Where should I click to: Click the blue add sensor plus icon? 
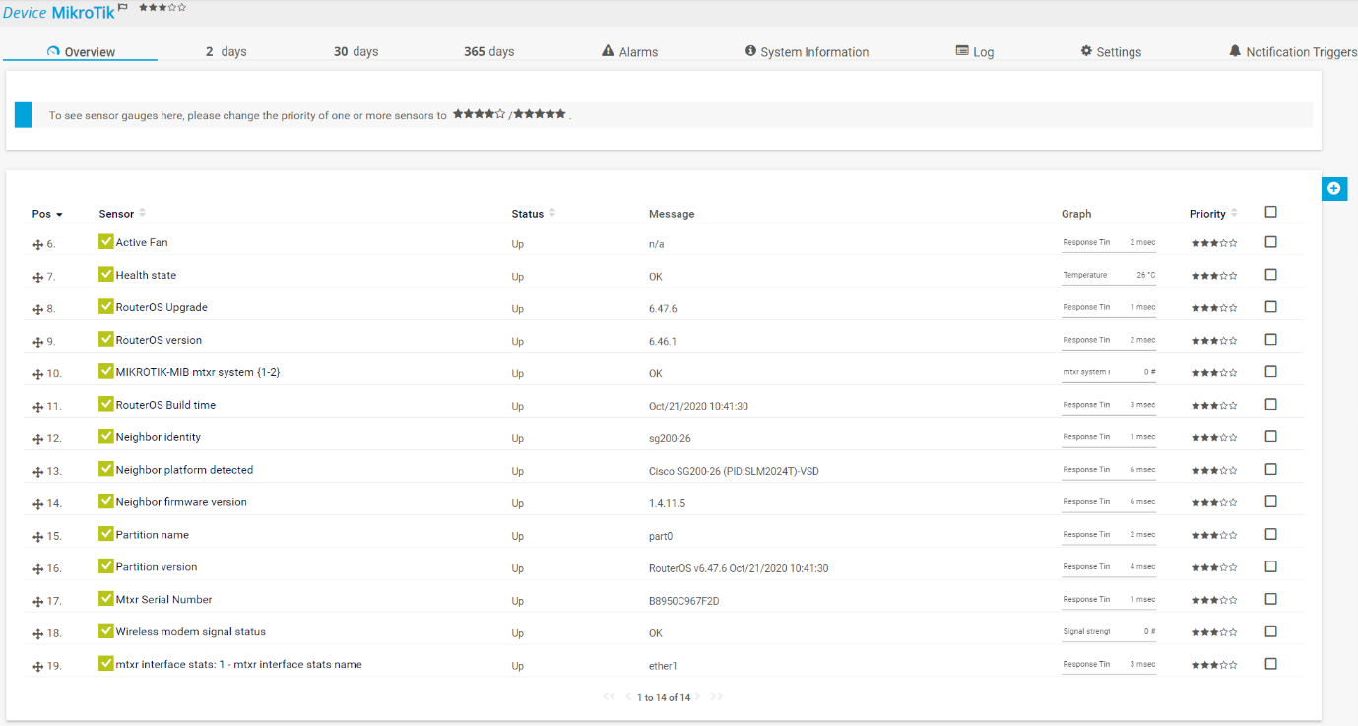point(1333,188)
